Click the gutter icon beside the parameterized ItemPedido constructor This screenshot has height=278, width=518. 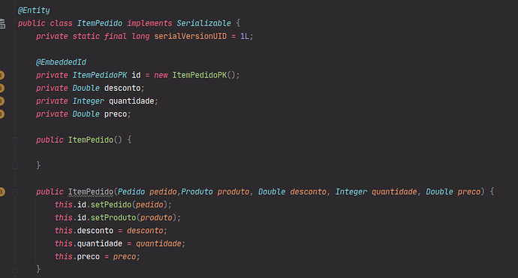pyautogui.click(x=2, y=192)
